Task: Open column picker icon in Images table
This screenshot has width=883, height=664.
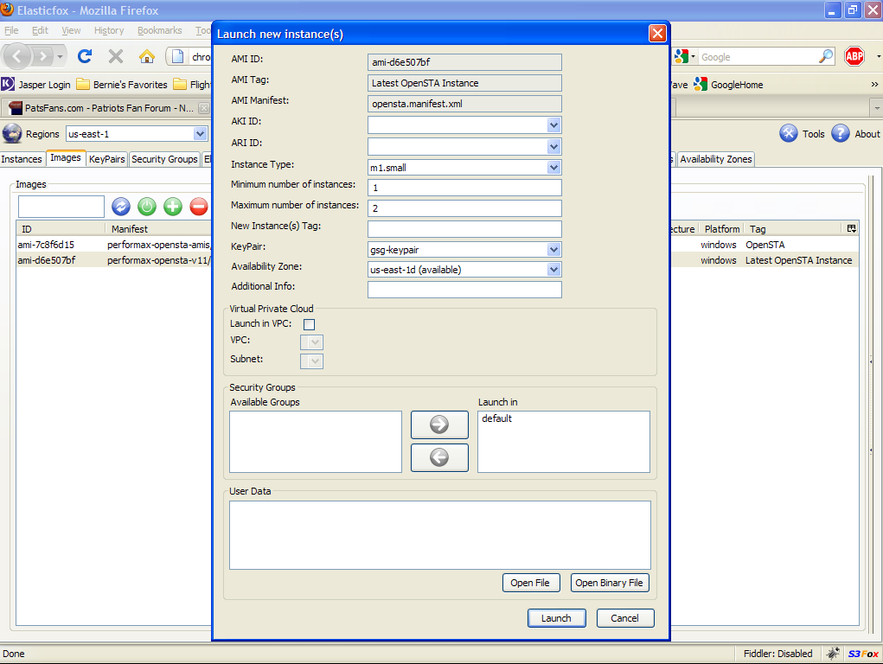Action: (x=852, y=228)
